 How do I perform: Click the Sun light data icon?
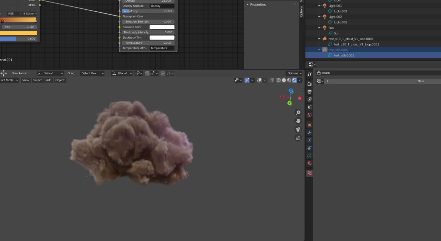(x=330, y=33)
